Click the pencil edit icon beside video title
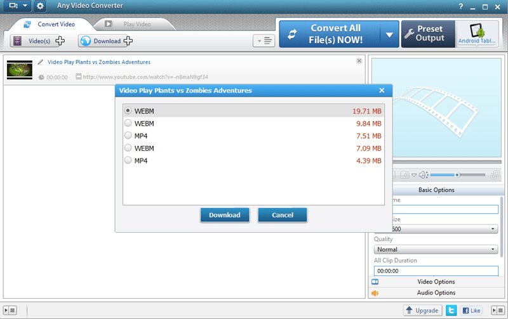Screen dimensions: 508x319 [41, 62]
